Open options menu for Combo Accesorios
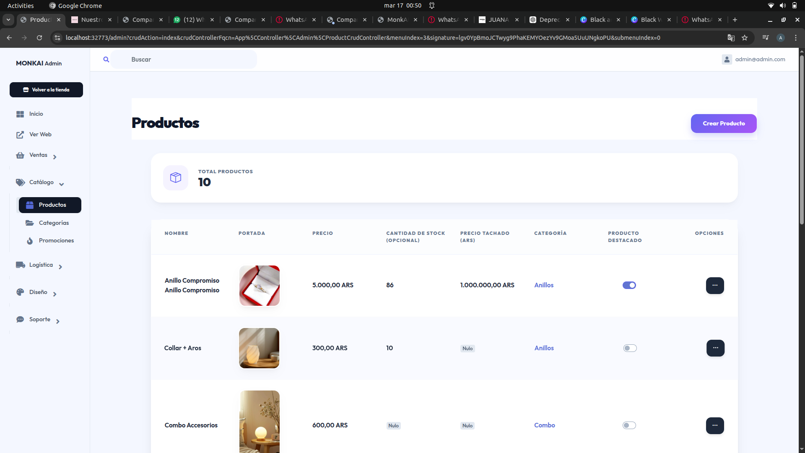This screenshot has height=453, width=805. click(x=715, y=425)
